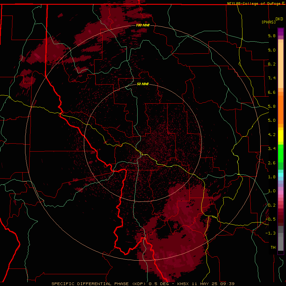This screenshot has width=286, height=286.
Task: Click the 9.8 value on the scale
Action: [272, 36]
